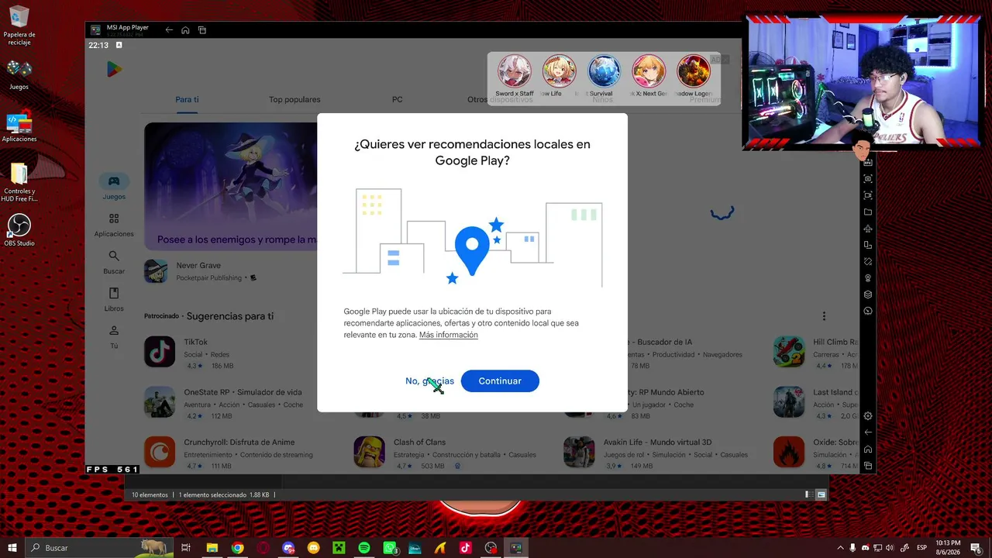
Task: Open the multi-instance layers icon in MSI toolbar
Action: pyautogui.click(x=868, y=294)
